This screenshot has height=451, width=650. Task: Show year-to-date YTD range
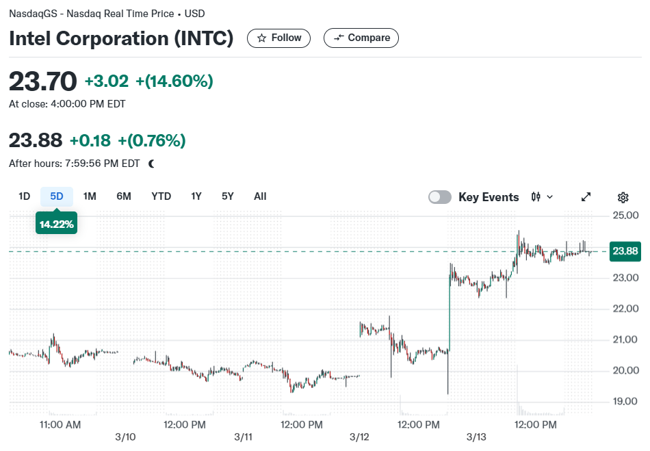pos(161,196)
